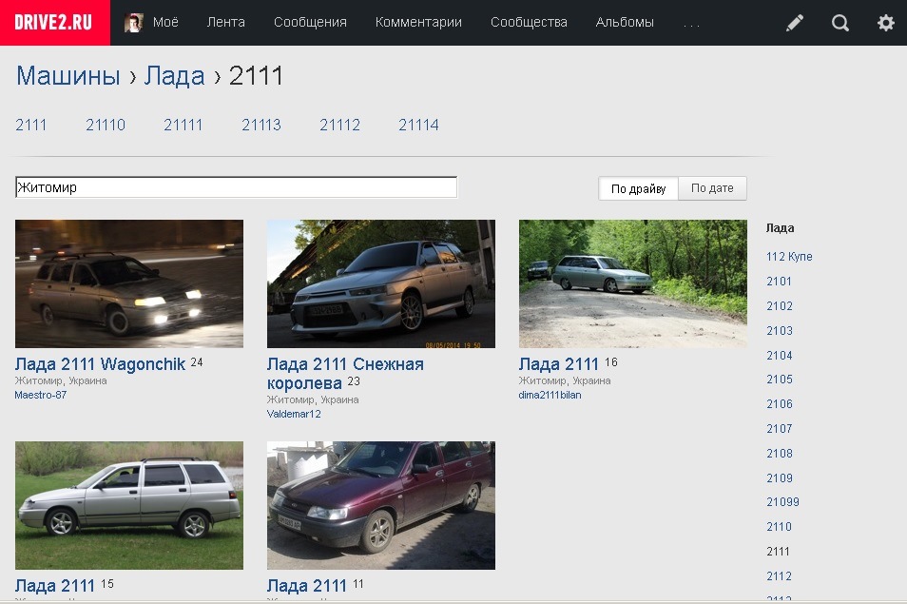Open the Лада 2111 title rated 15

click(x=55, y=586)
